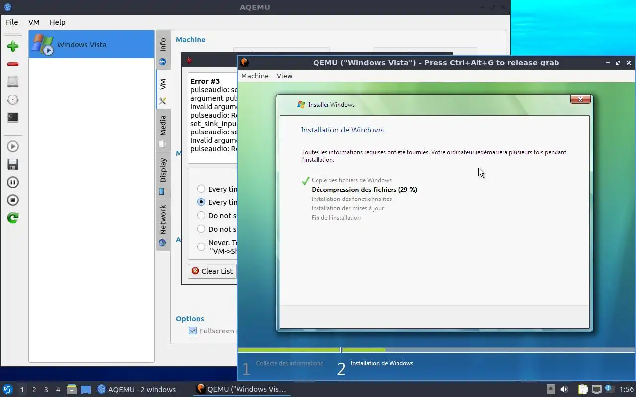636x397 pixels.
Task: Open the VM menu in AQEMU
Action: click(x=34, y=22)
